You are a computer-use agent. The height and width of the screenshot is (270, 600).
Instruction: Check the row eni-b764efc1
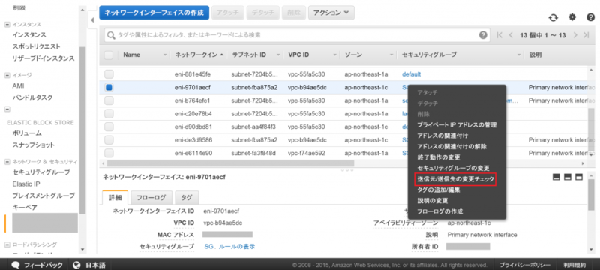click(x=109, y=100)
